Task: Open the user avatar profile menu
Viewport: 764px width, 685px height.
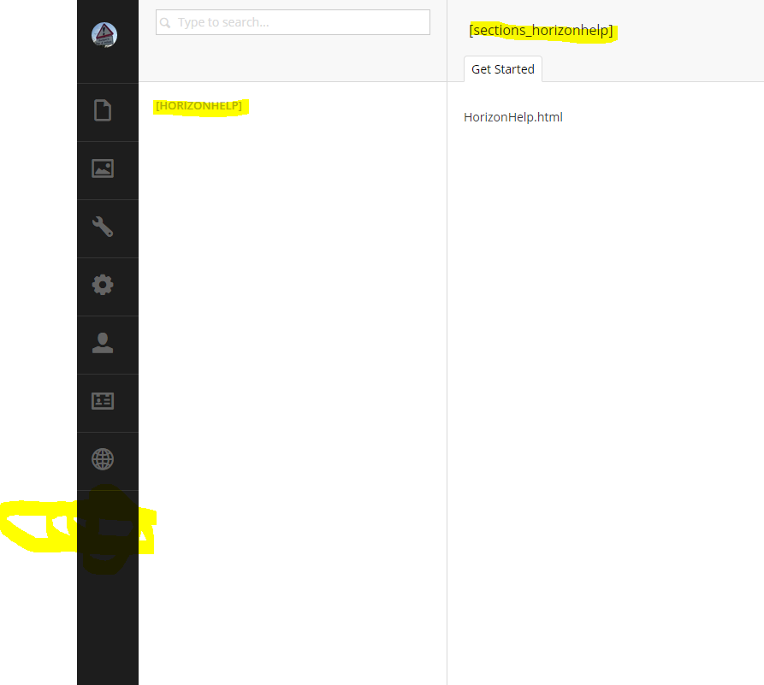Action: [x=104, y=35]
